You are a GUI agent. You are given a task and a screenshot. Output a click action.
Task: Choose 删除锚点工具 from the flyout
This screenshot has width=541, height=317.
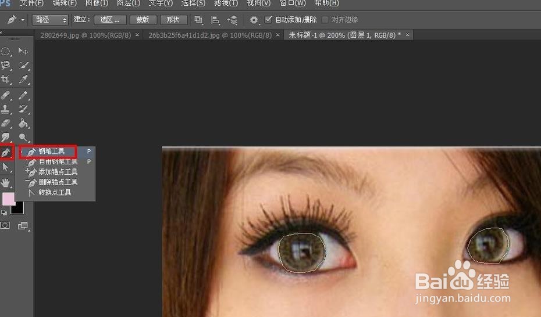[x=57, y=182]
